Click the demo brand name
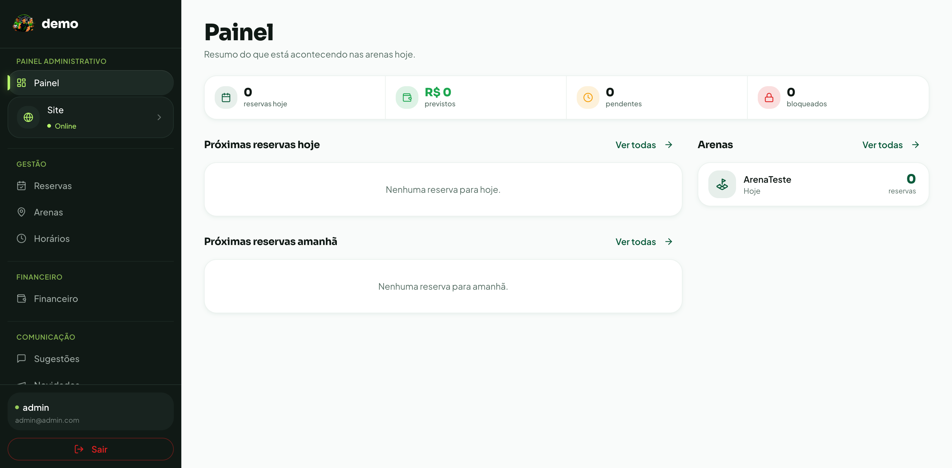The image size is (952, 468). point(60,24)
